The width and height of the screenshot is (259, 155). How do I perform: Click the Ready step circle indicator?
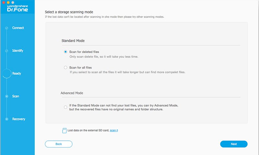pos(7,74)
